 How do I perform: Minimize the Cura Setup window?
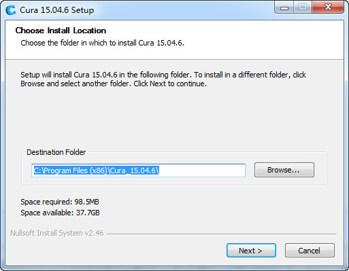point(284,7)
